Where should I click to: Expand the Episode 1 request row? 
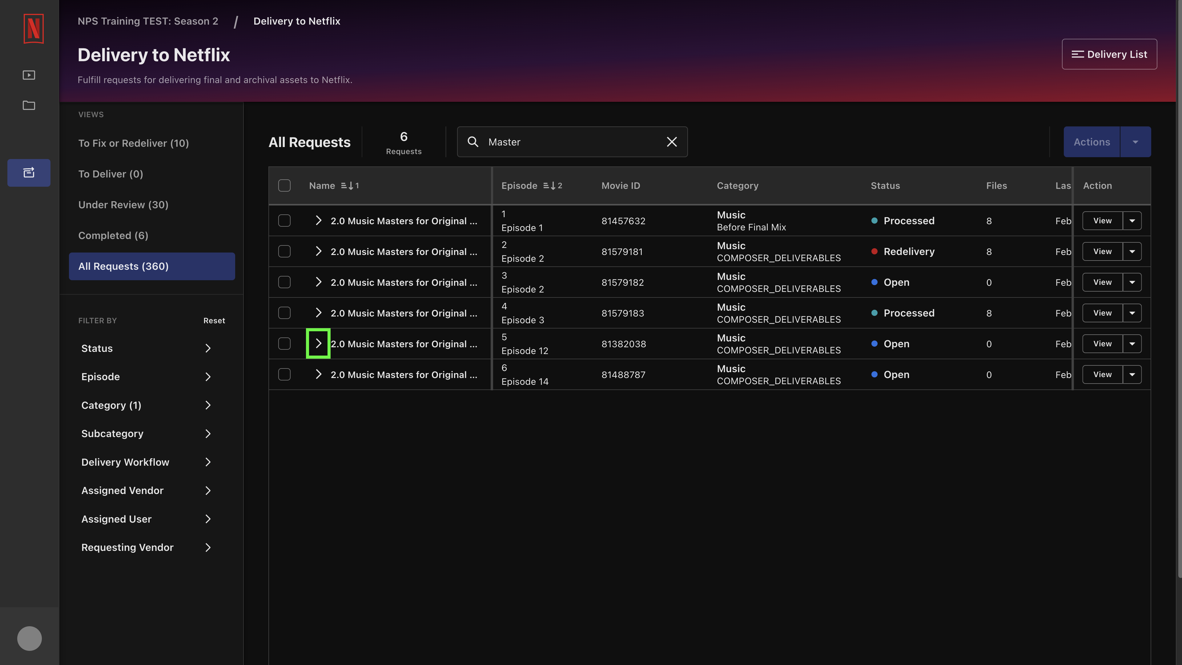319,221
